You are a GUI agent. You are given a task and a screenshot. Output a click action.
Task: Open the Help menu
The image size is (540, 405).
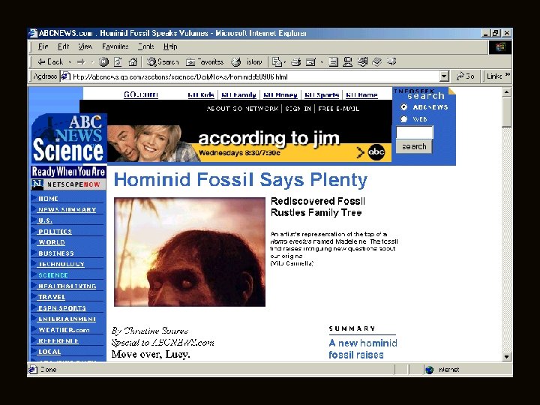pyautogui.click(x=170, y=46)
